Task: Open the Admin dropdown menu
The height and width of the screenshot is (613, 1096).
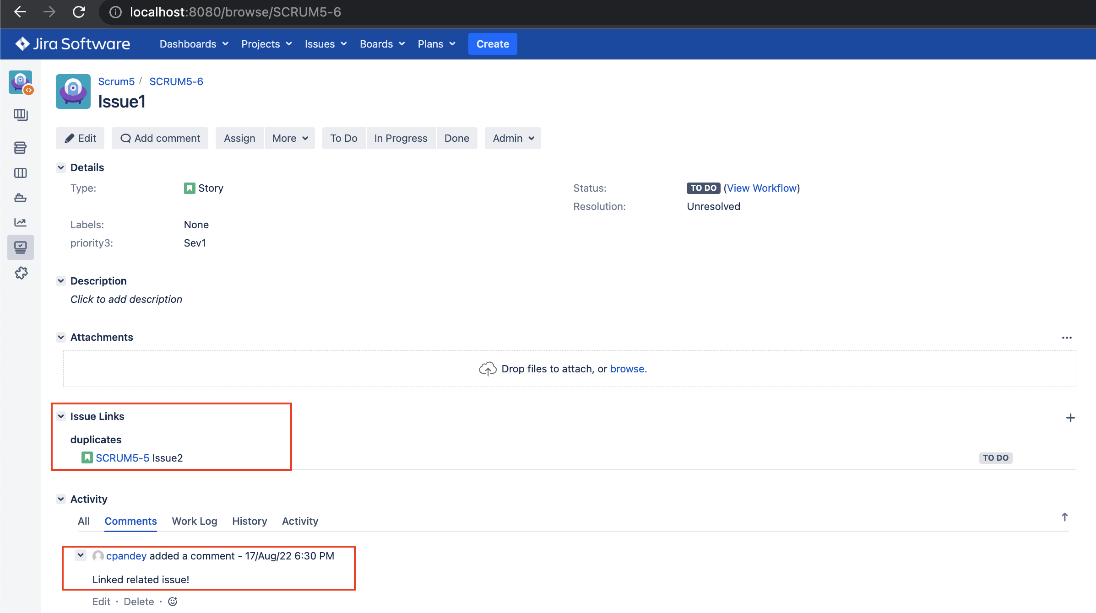Action: point(512,138)
